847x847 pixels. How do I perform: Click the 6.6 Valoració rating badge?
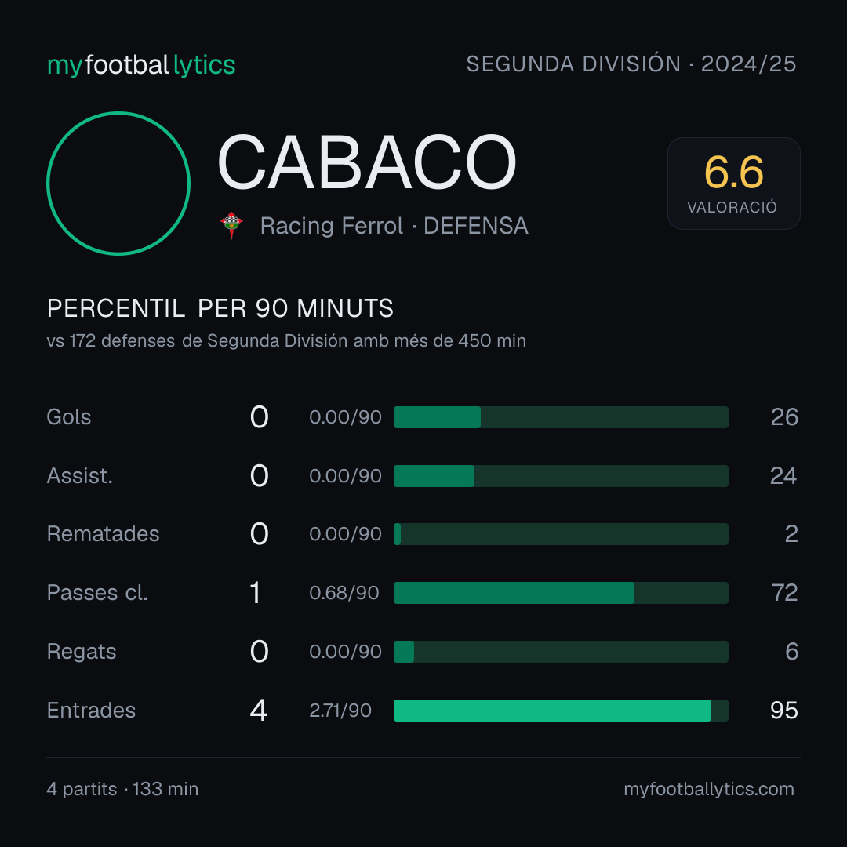(x=733, y=183)
